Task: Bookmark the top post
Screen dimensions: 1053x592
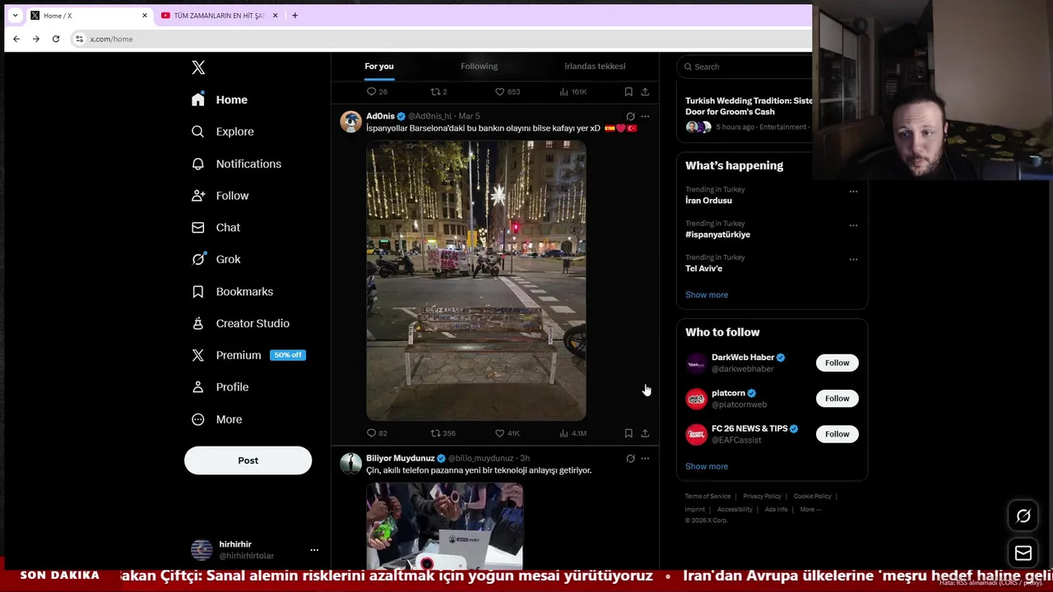Action: point(629,92)
